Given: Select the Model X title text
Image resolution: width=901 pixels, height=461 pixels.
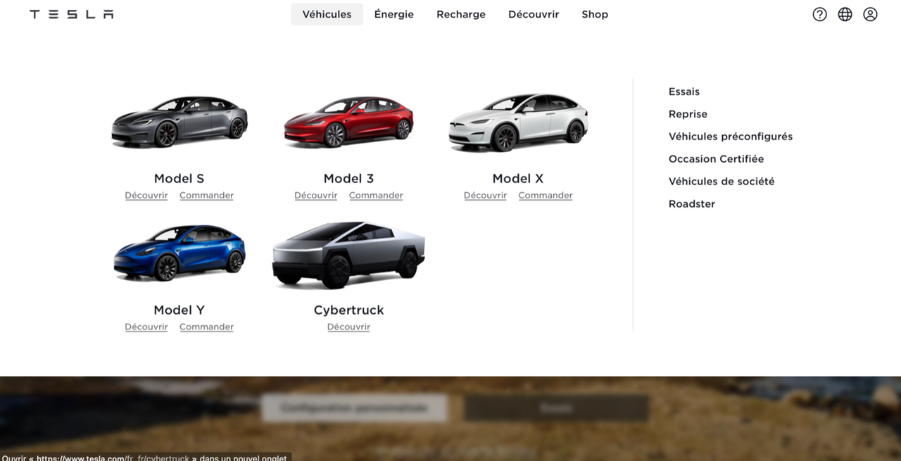Looking at the screenshot, I should click(x=518, y=179).
